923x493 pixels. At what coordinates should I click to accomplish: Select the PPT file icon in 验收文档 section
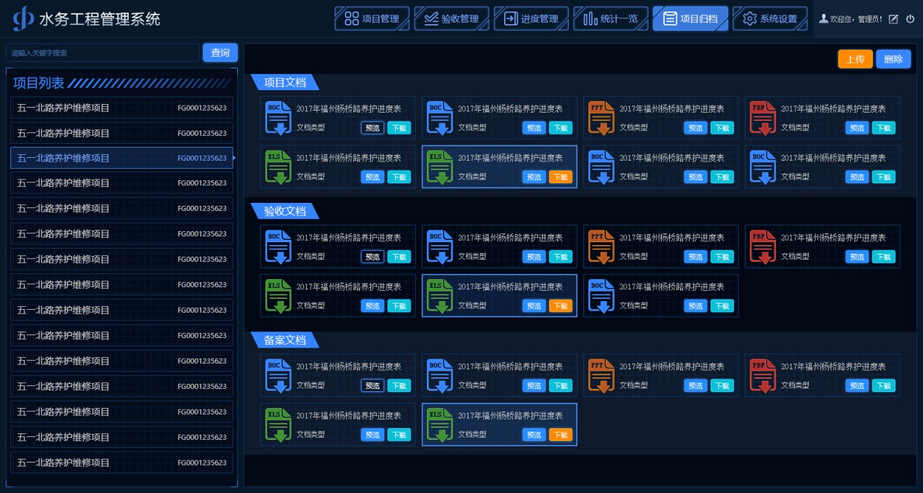[601, 246]
